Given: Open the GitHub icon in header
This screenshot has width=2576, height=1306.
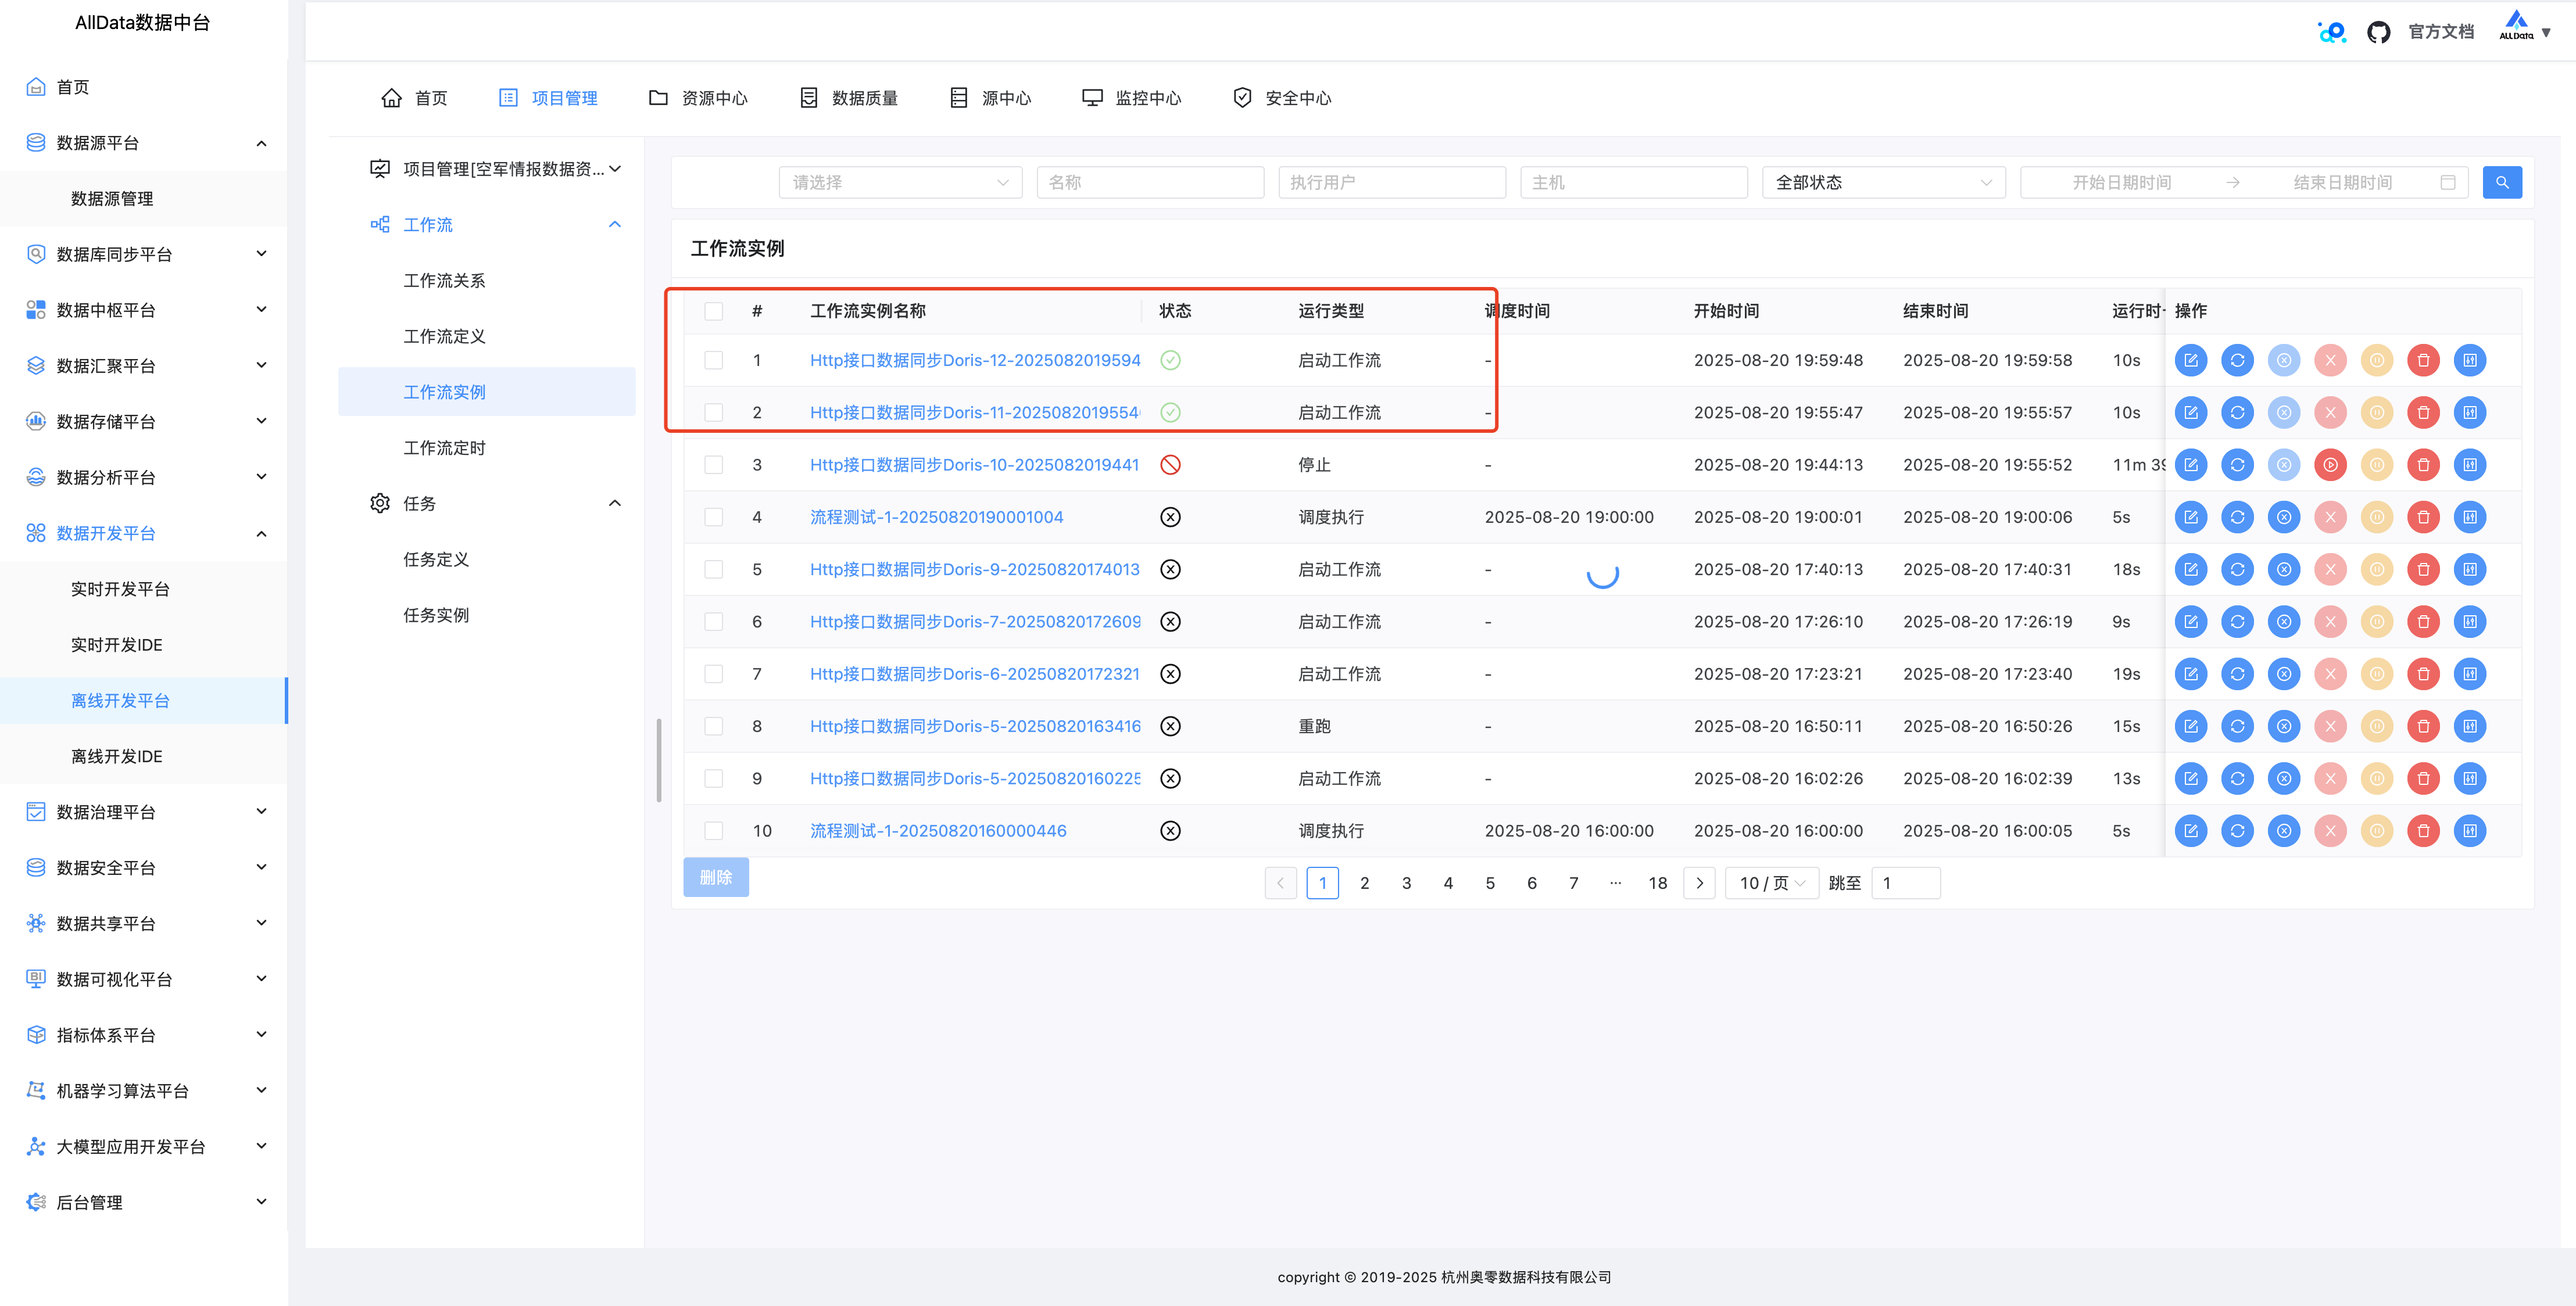Looking at the screenshot, I should 2378,32.
